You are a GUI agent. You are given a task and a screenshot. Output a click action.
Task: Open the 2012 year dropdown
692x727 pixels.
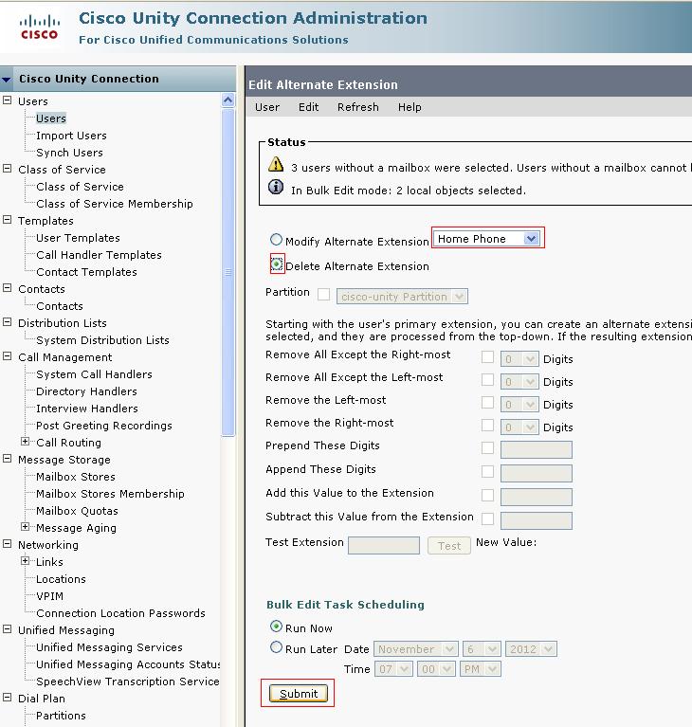(531, 649)
